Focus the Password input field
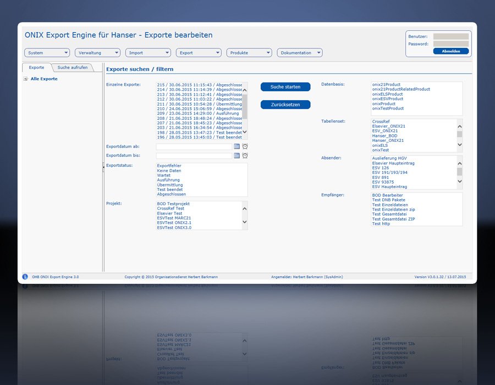 [451, 44]
